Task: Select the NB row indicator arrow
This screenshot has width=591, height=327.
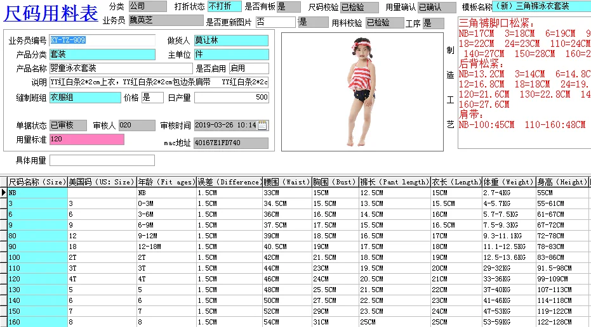Action: [3, 193]
